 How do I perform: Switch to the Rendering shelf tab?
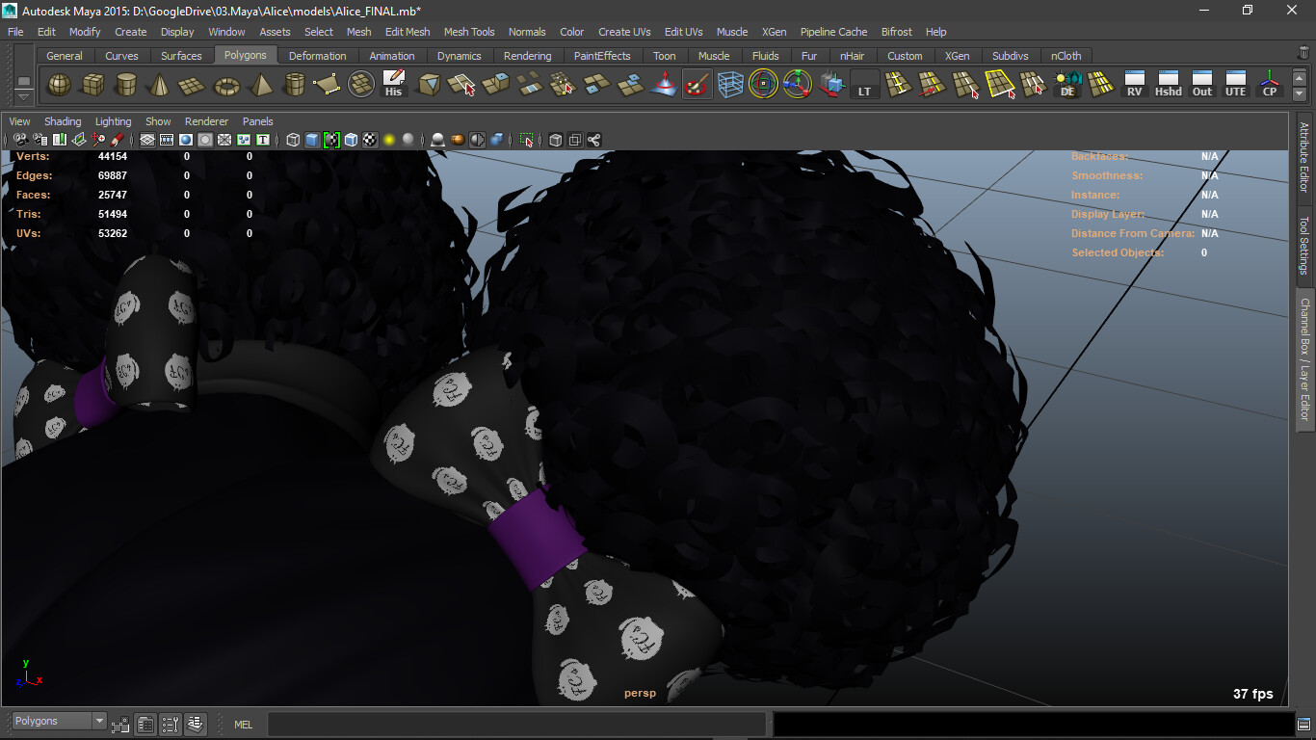click(528, 56)
